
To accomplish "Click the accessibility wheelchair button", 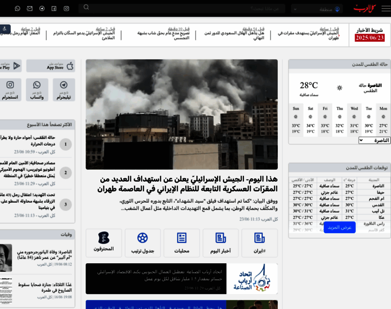I will tap(5, 29).
